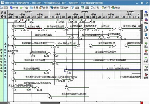Click the horizontal scrollbar thumb at bottom
The width and height of the screenshot is (150, 105).
(50, 103)
